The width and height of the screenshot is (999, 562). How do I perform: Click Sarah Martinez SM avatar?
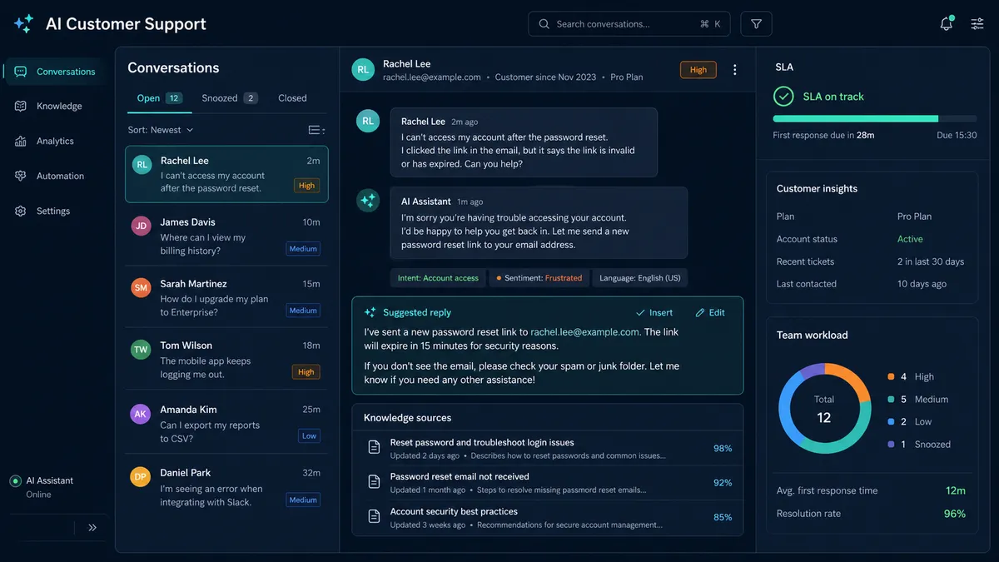pos(142,287)
